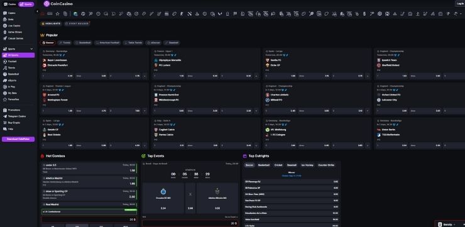This screenshot has height=227, width=465.
Task: Add the 'draw or Sporting CP' hot combo
Action: [x=89, y=195]
